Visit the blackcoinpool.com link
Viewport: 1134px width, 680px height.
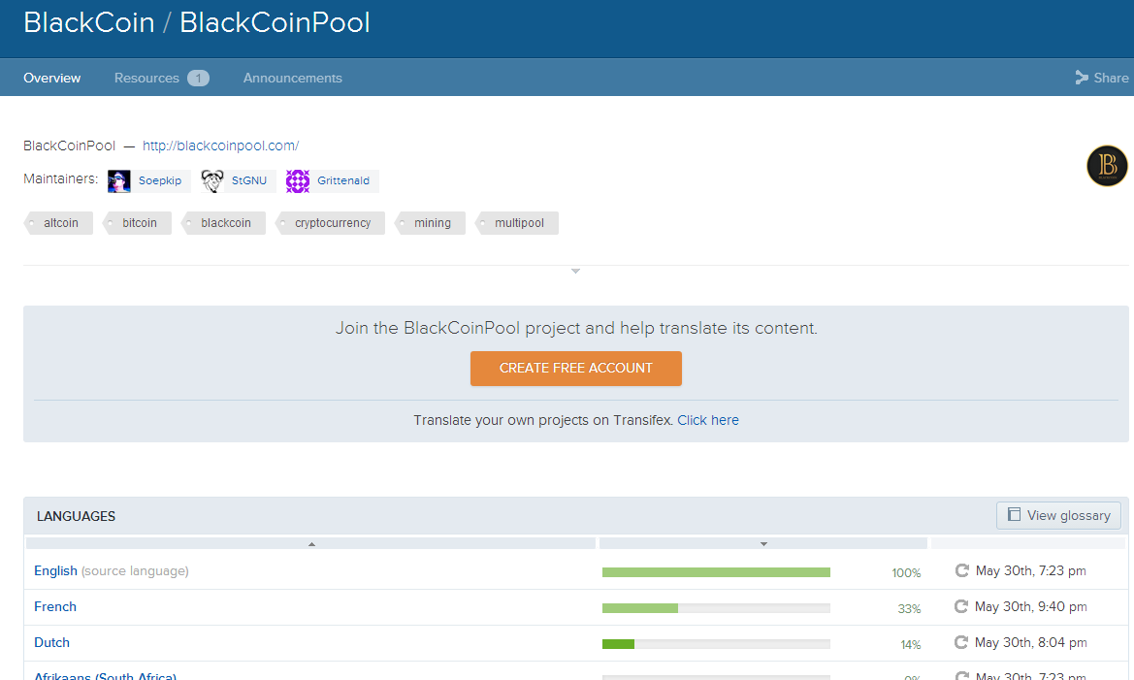(220, 146)
